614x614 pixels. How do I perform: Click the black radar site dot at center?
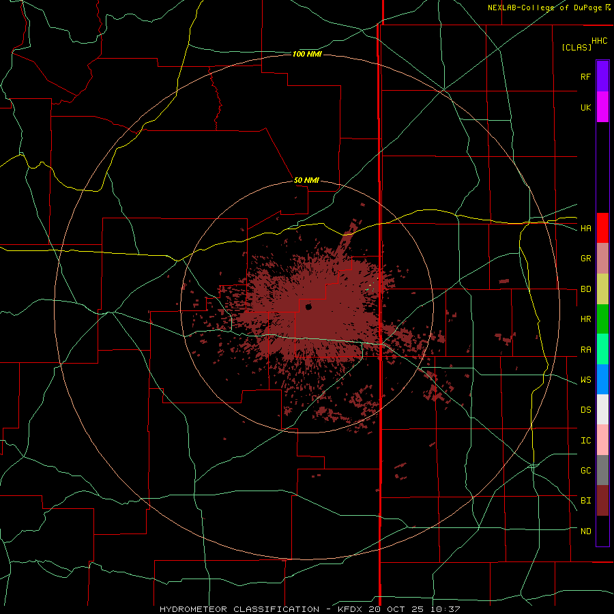pyautogui.click(x=308, y=307)
